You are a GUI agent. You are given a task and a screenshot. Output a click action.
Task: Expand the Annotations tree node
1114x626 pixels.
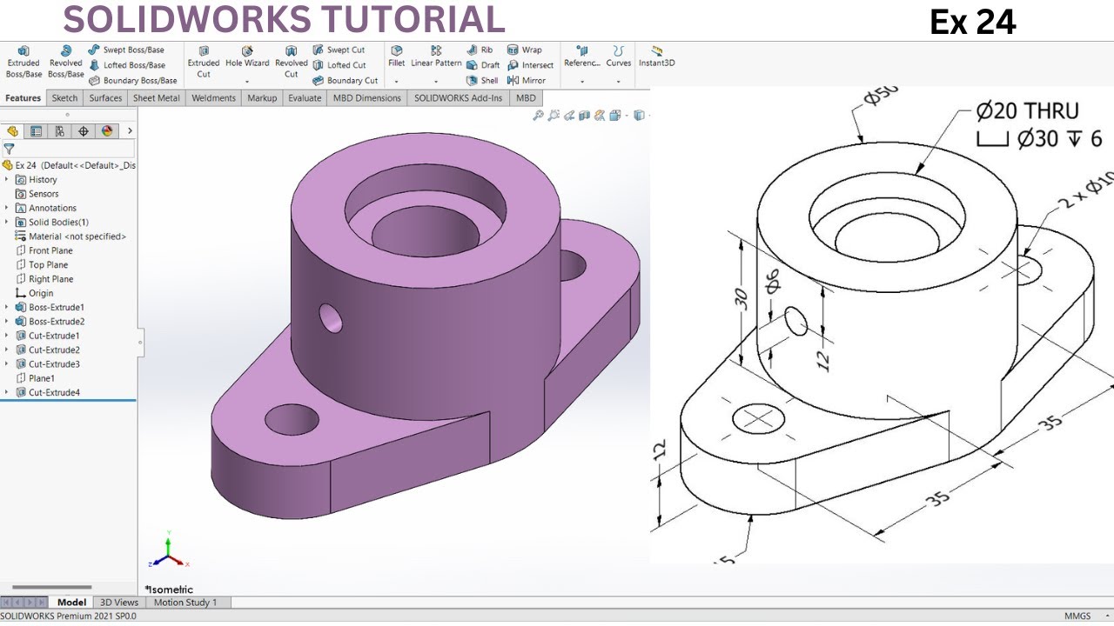[7, 208]
